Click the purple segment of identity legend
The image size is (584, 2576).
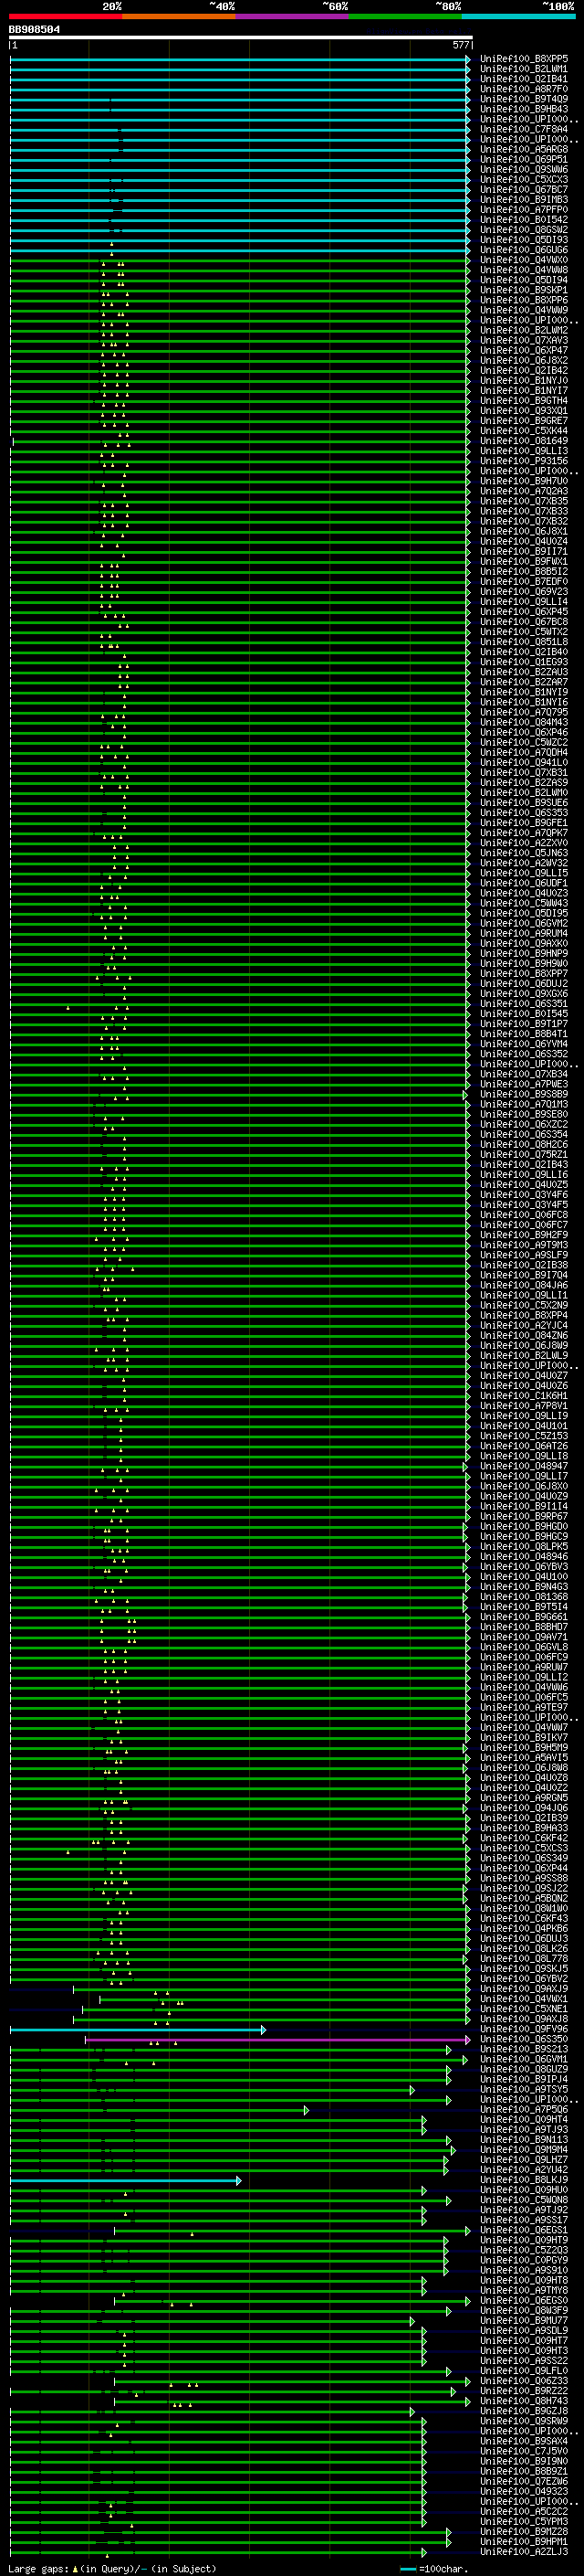tap(293, 16)
